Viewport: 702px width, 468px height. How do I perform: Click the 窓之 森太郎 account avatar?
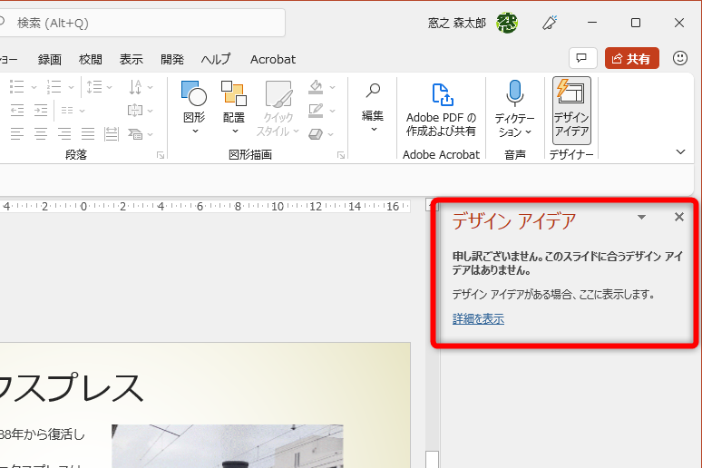click(507, 23)
